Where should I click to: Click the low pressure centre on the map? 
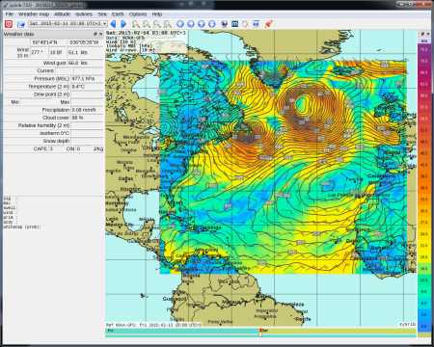pos(302,104)
